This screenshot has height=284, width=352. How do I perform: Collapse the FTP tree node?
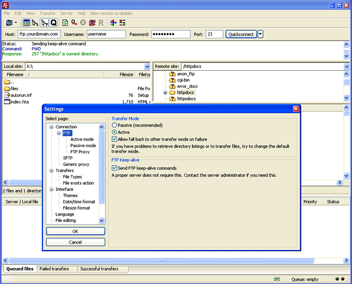click(59, 133)
